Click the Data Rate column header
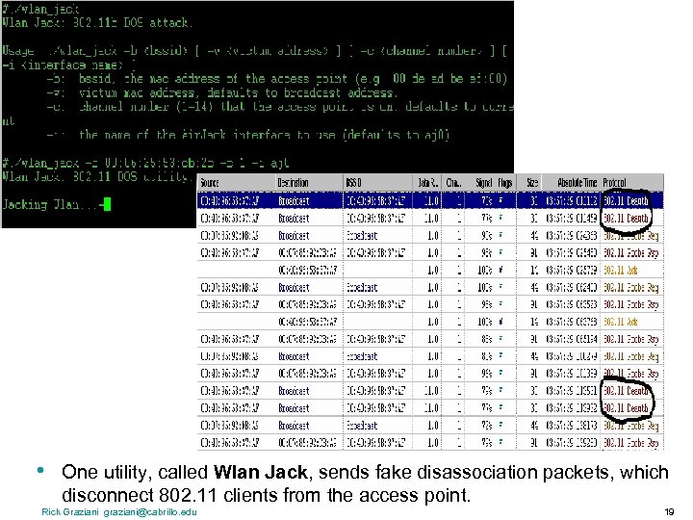 427,182
